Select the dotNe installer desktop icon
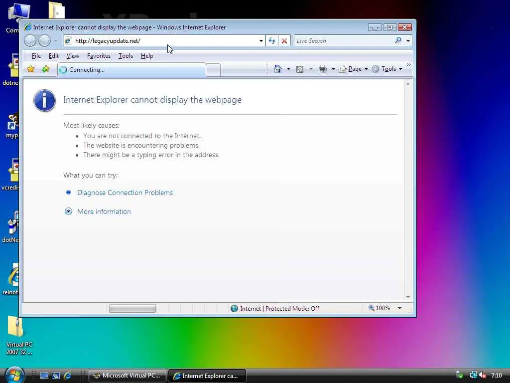510x383 pixels. tap(10, 227)
